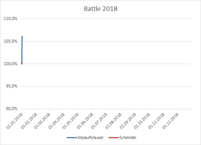
Task: Select the Battle 2018 chart title
Action: point(100,9)
